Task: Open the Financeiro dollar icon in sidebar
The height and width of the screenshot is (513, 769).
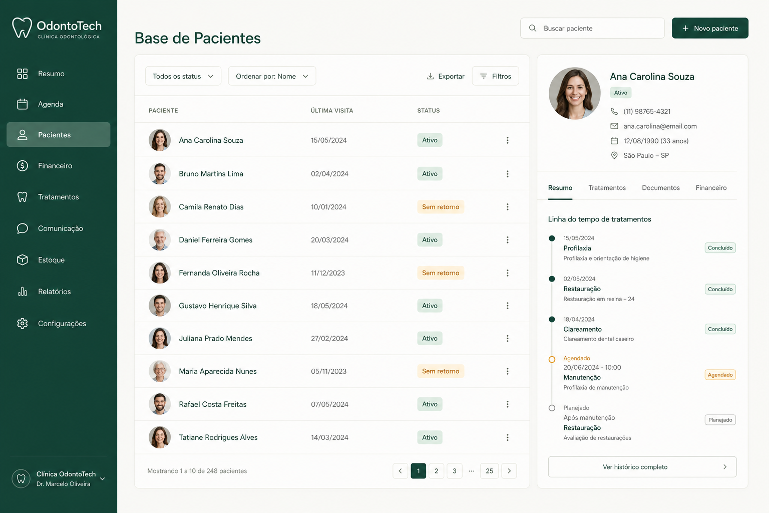Action: tap(23, 166)
